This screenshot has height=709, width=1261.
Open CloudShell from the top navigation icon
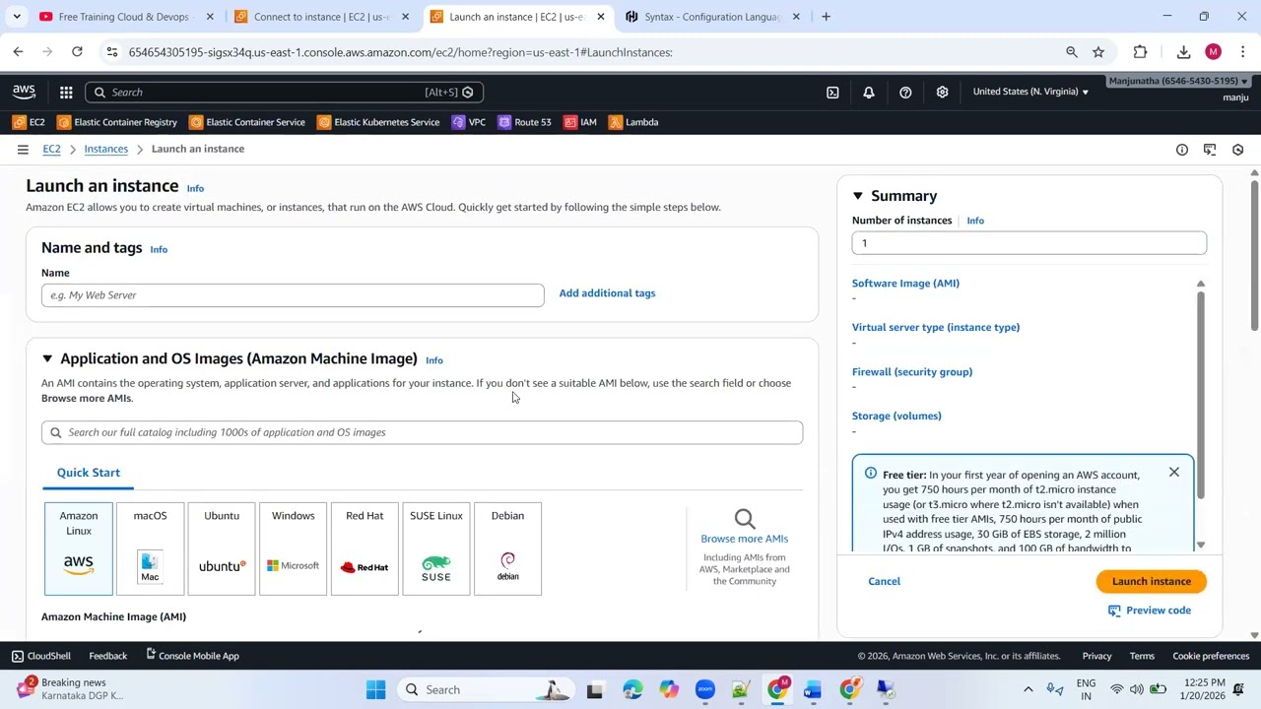click(832, 92)
